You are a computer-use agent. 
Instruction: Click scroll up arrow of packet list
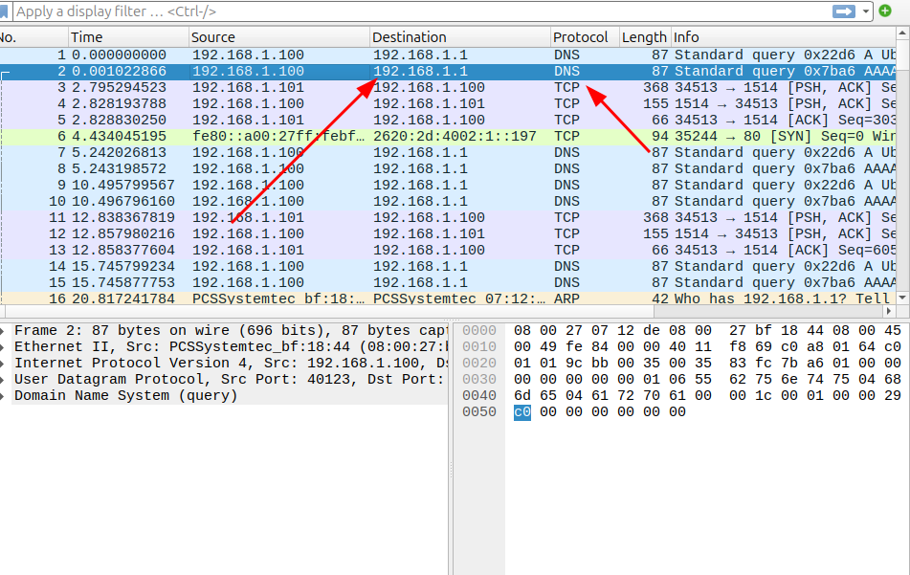point(902,33)
